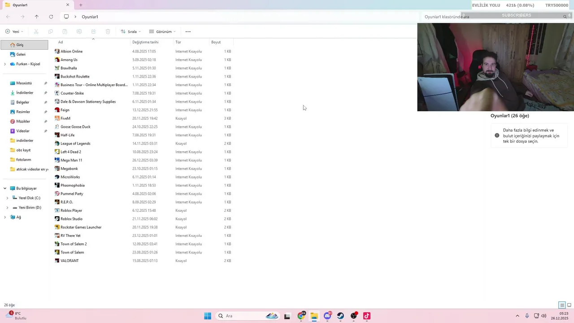Click the Copy toolbar icon
Viewport: 574px width, 323px height.
(x=51, y=31)
